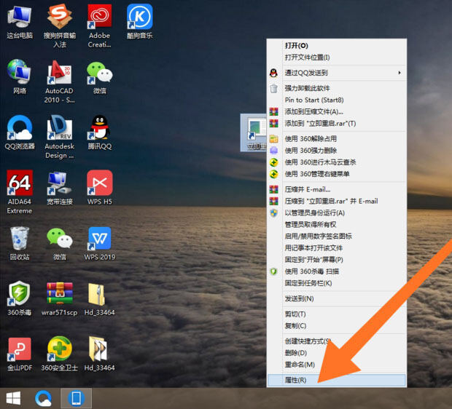Select the 搜狗拼音输入法 desktop icon

point(59,26)
